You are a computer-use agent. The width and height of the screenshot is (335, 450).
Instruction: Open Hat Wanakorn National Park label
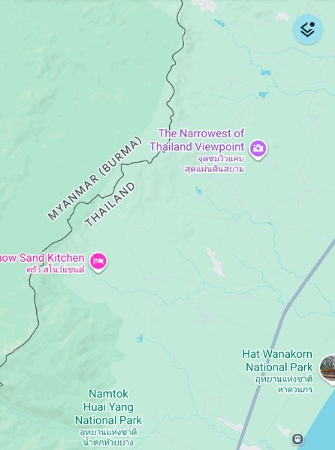[277, 361]
